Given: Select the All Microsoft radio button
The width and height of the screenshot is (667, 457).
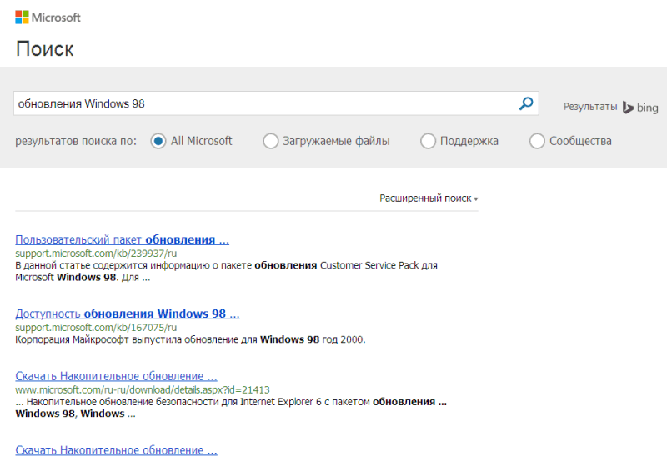Looking at the screenshot, I should point(158,141).
